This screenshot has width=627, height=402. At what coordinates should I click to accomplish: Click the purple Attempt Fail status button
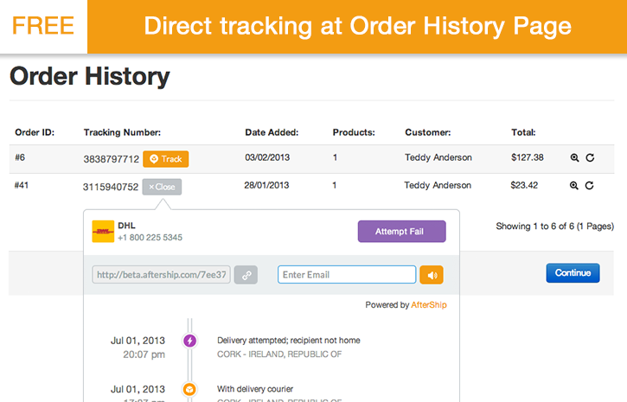[402, 232]
